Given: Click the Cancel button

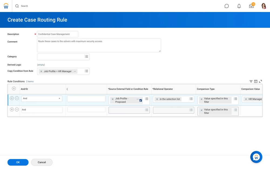Looking at the screenshot, I should [42, 162].
